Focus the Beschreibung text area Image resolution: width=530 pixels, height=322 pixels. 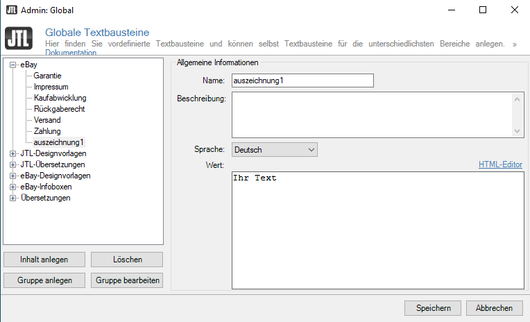(x=372, y=115)
